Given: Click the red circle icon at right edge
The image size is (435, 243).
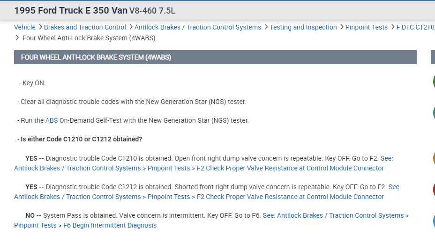Looking at the screenshot, I should (x=433, y=189).
